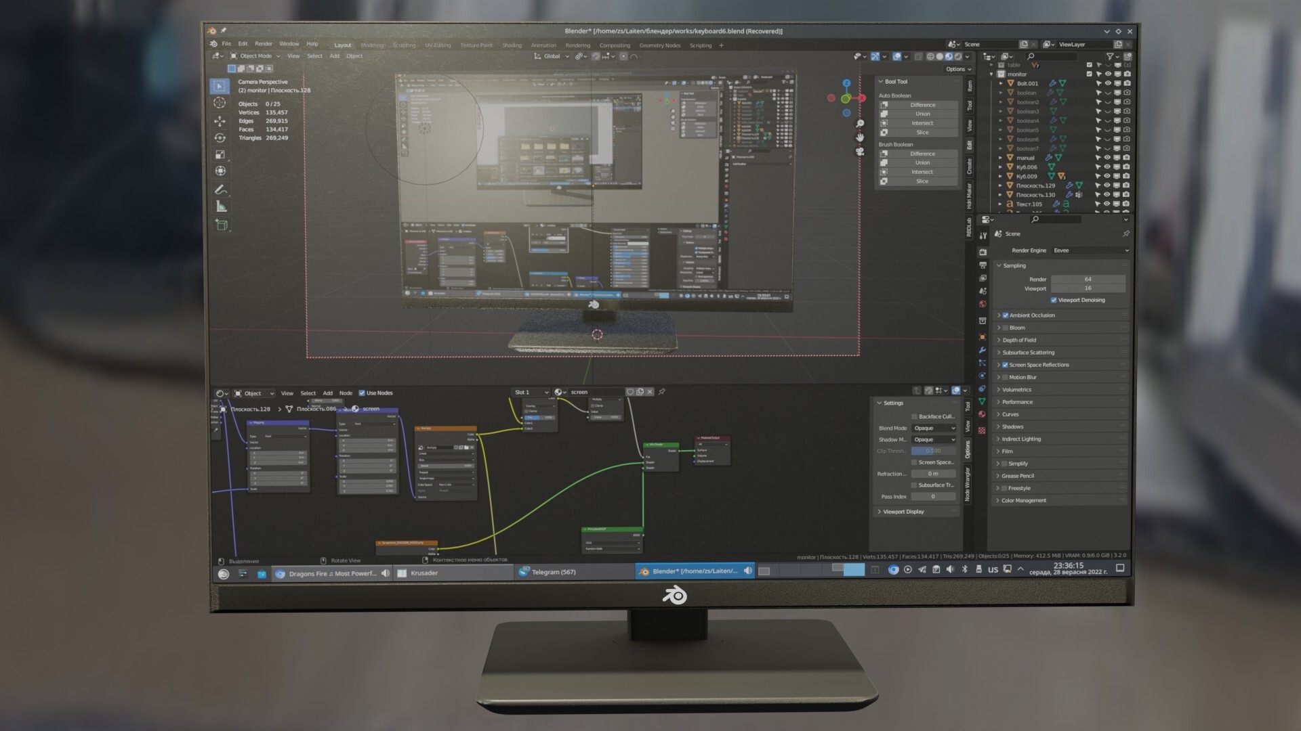Uncheck the Use Nodes checkbox
The width and height of the screenshot is (1301, 731).
pos(362,393)
